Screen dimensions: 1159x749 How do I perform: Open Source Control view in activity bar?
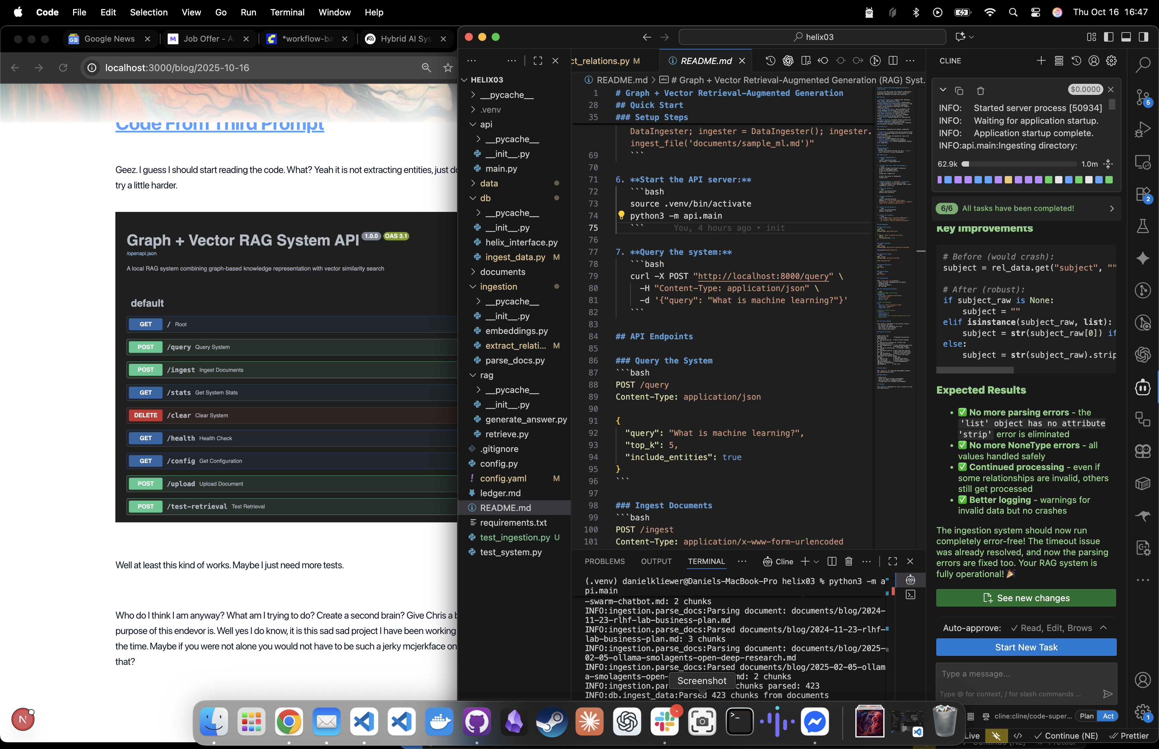click(x=1143, y=97)
